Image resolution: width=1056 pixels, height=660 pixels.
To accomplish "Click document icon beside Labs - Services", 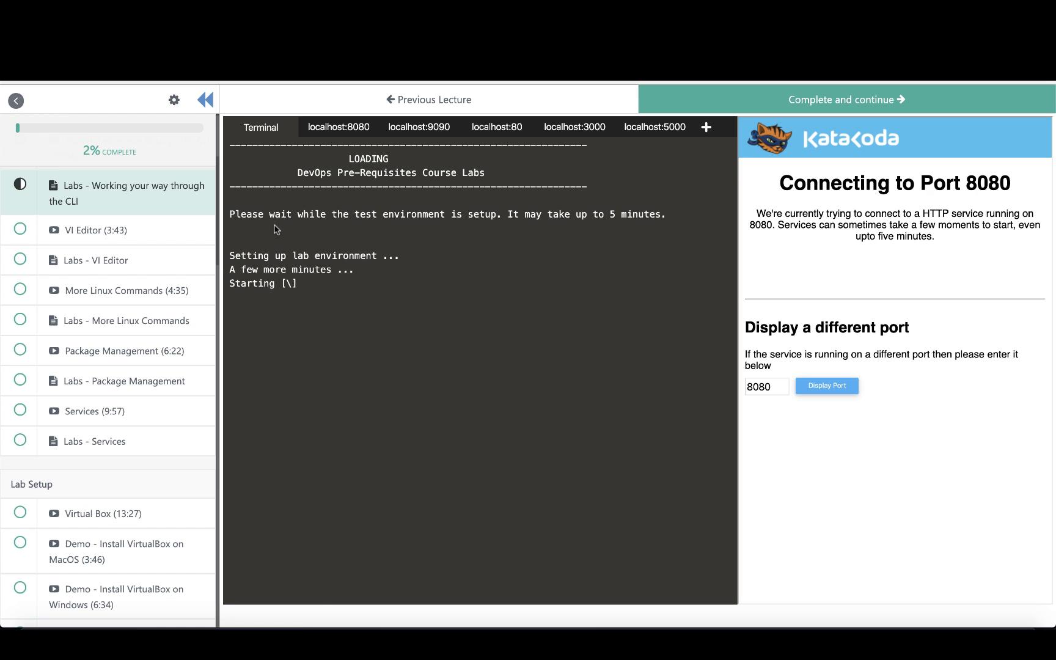I will (x=53, y=441).
